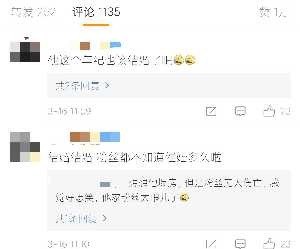Select the 评论 1135 tab
The width and height of the screenshot is (300, 249).
[96, 12]
